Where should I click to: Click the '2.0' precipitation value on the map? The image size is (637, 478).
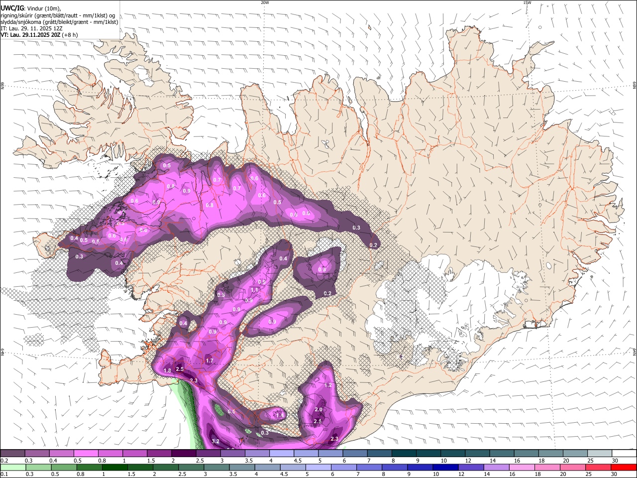tap(318, 410)
